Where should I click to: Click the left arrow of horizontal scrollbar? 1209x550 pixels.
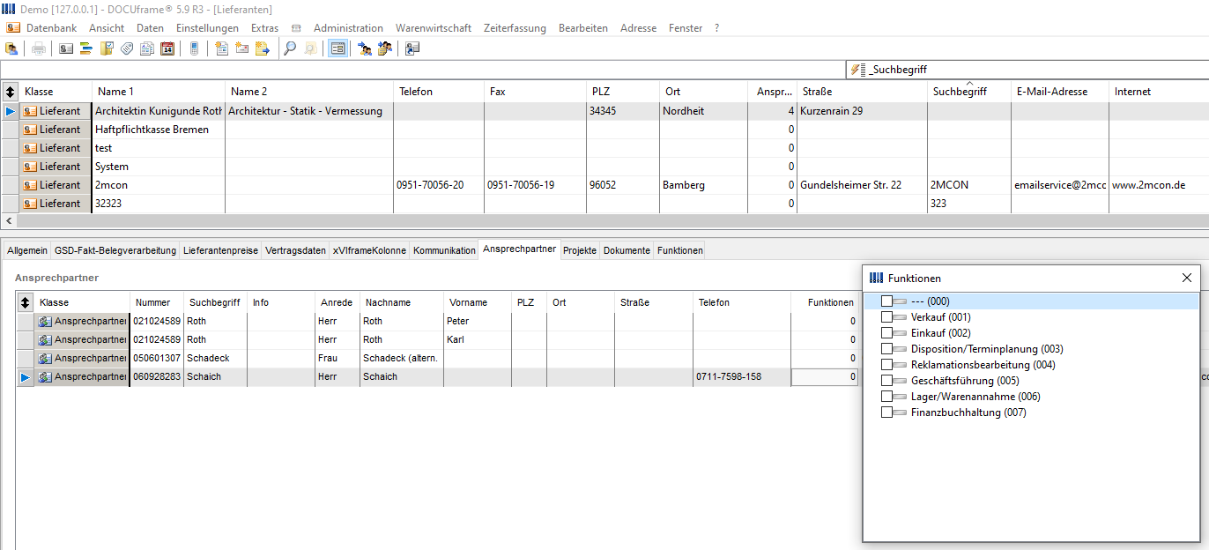tap(10, 220)
